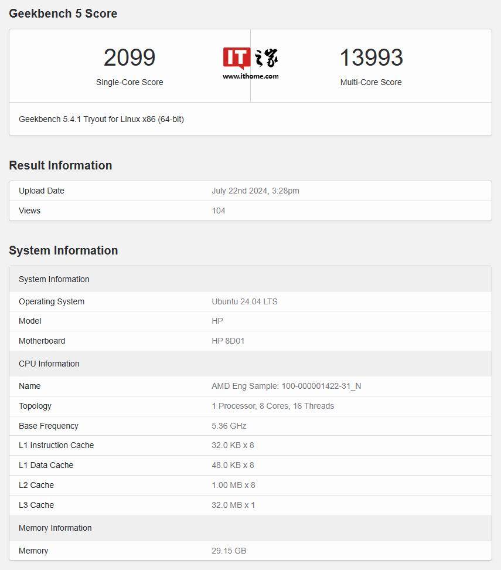Click the Geekbench 5 Score heading

coord(63,13)
